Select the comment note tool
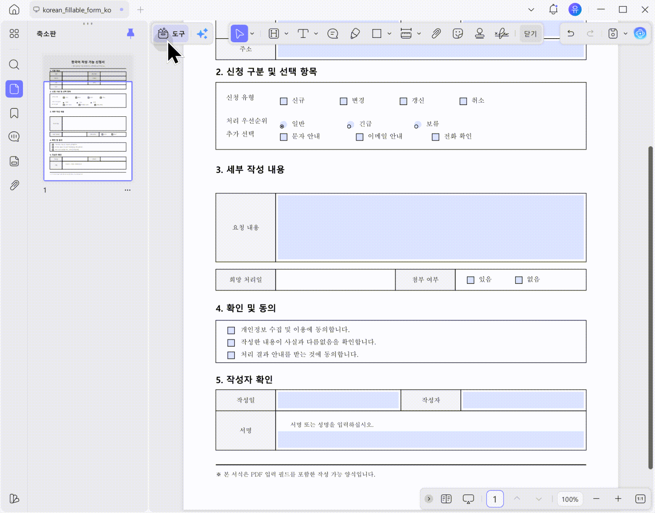 [333, 33]
